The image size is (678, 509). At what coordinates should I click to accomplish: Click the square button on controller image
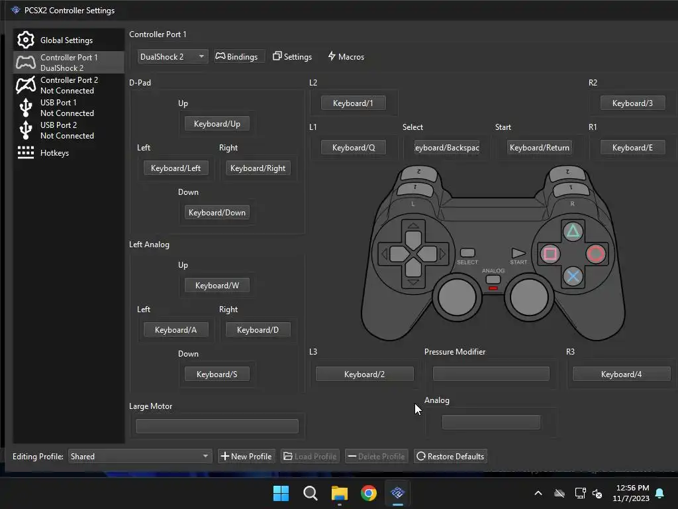click(x=550, y=254)
